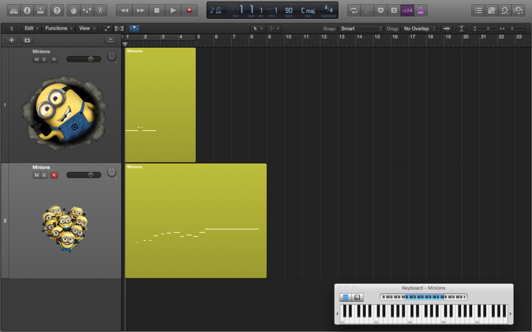Click bar 10 in the ruler
The width and height of the screenshot is (532, 332).
pos(288,37)
